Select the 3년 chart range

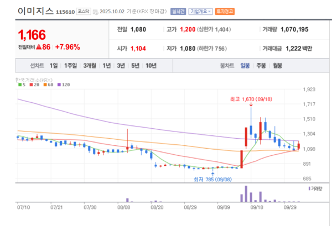click(121, 65)
